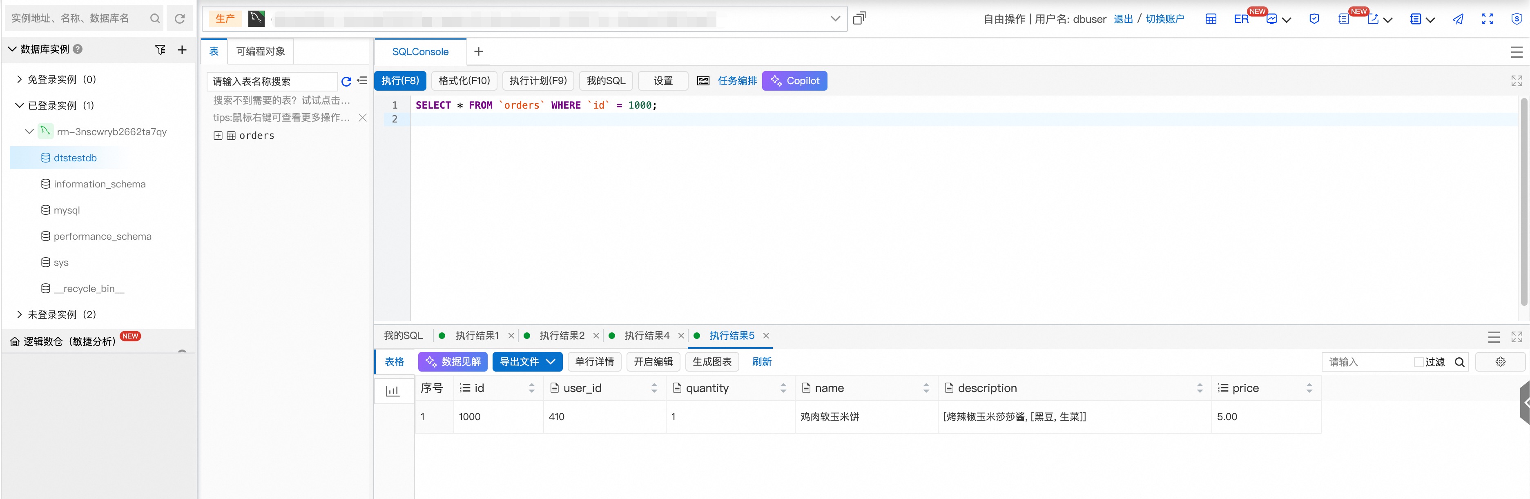Click the 切换账户 link
The height and width of the screenshot is (499, 1530).
click(1164, 19)
